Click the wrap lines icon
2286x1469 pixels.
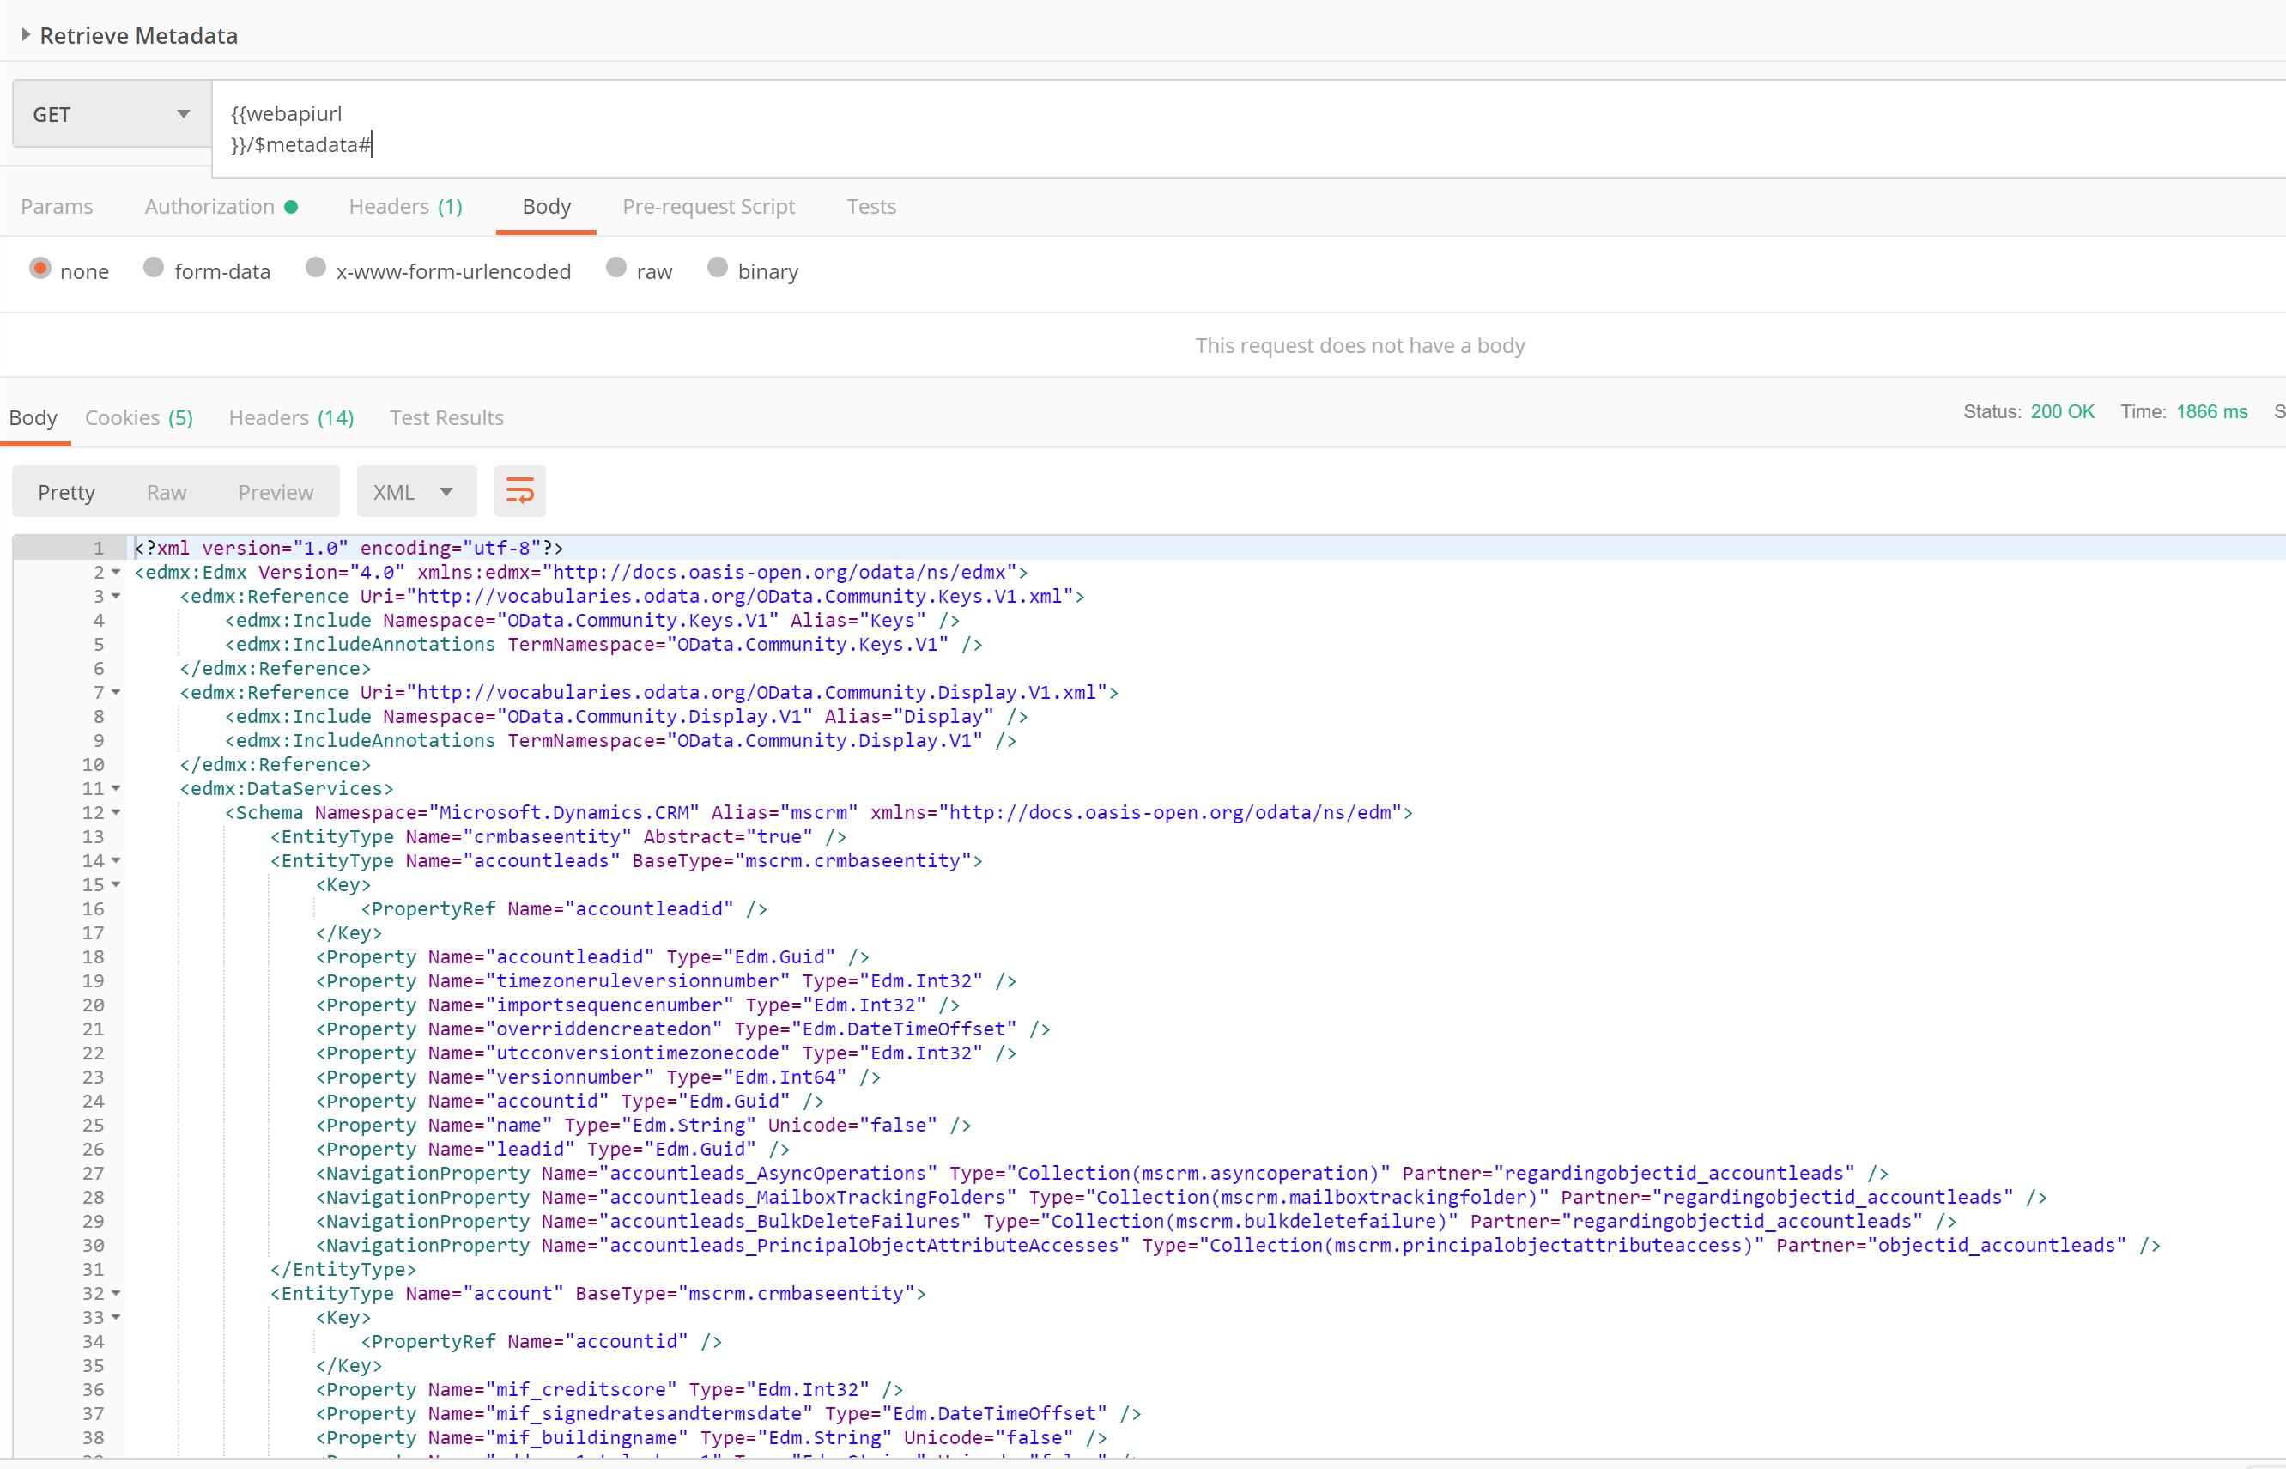519,491
